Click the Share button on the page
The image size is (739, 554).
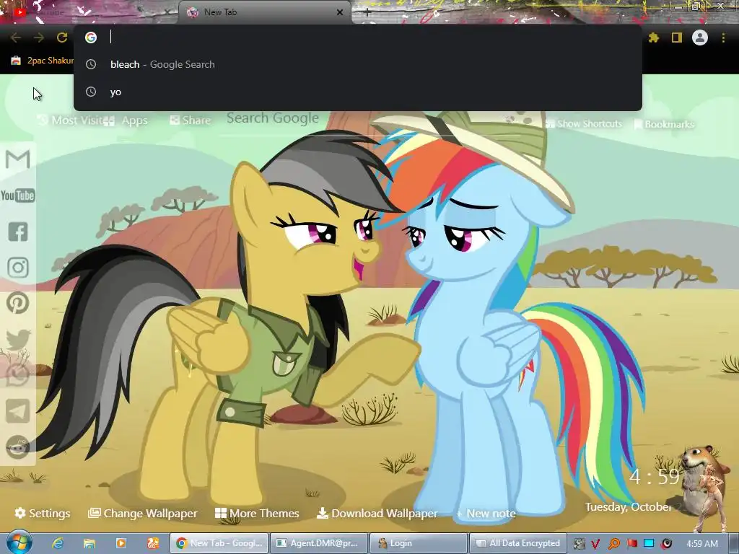[x=190, y=120]
